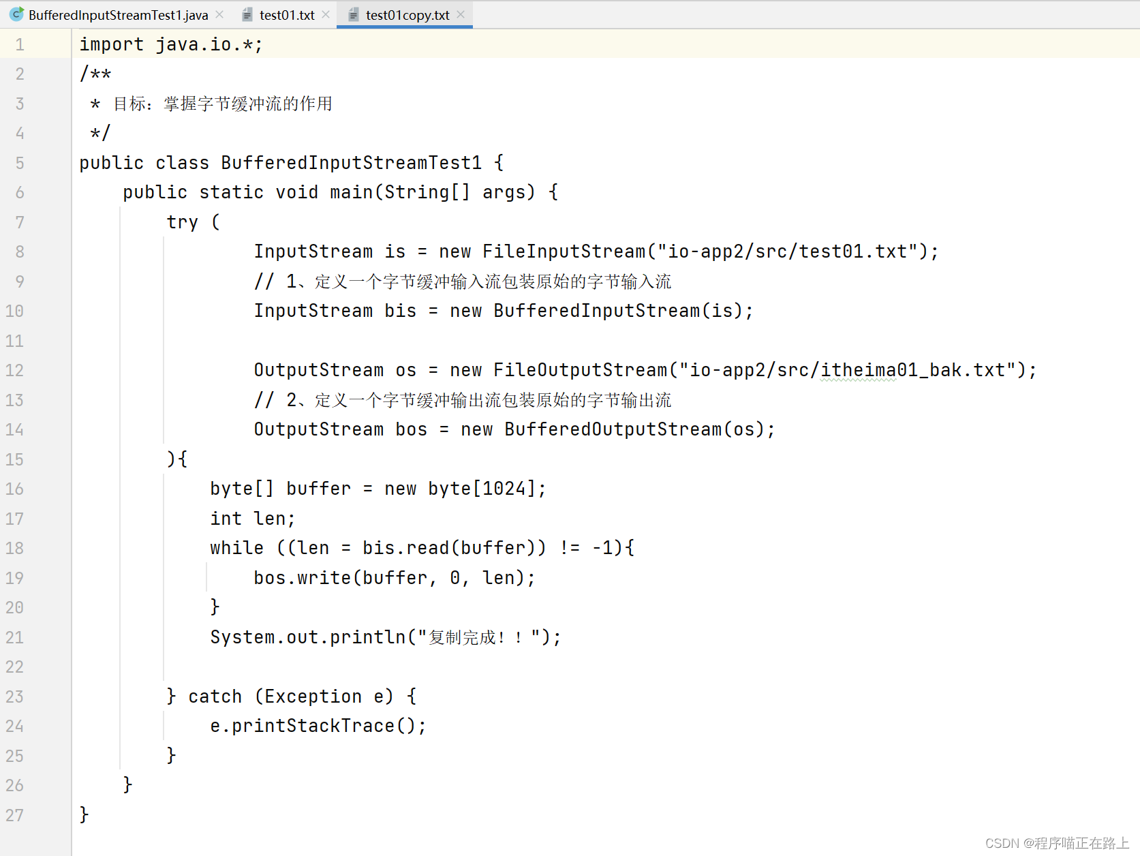Click the 'while' keyword
This screenshot has height=856, width=1140.
pyautogui.click(x=237, y=548)
